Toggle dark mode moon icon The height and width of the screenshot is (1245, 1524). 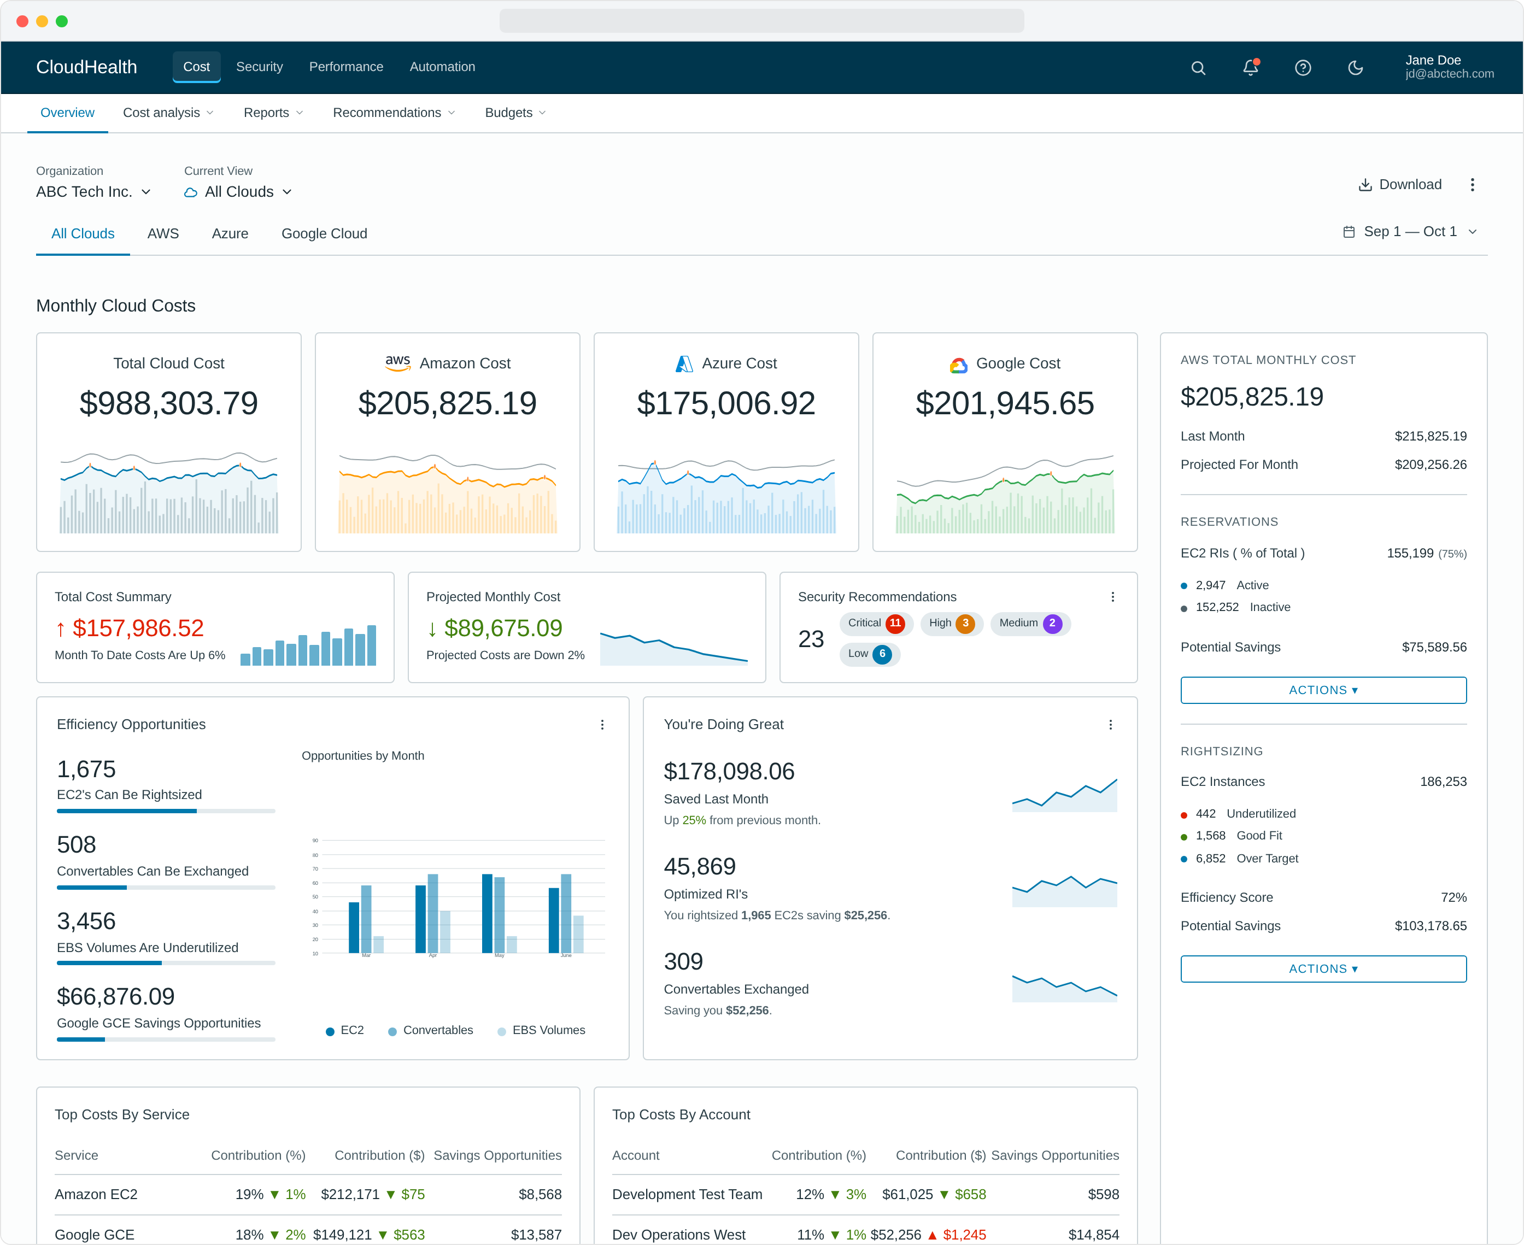[x=1355, y=67]
